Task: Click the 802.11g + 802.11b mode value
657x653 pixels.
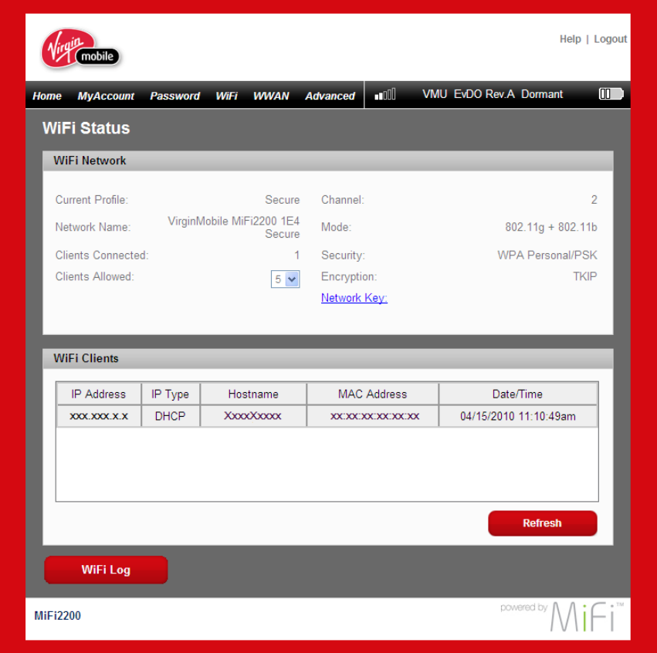Action: click(551, 227)
